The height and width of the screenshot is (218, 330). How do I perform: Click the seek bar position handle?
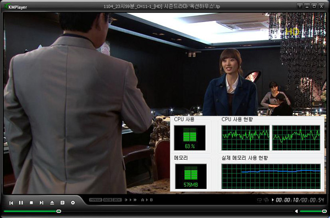59,211
